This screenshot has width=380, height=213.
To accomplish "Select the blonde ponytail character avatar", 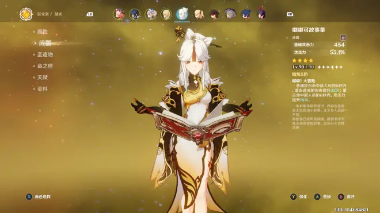I will pos(199,14).
